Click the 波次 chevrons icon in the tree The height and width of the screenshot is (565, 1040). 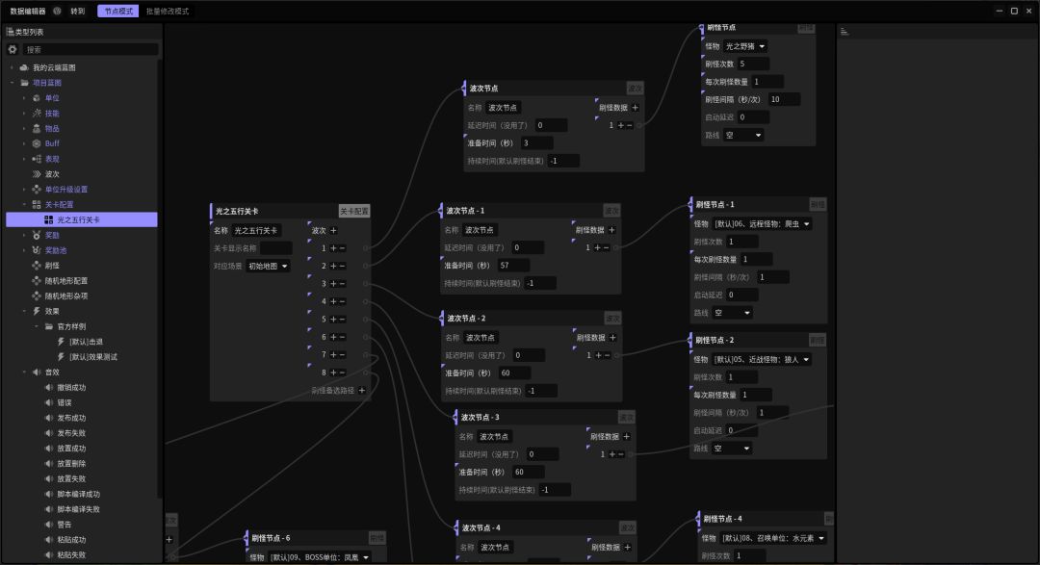pyautogui.click(x=37, y=174)
